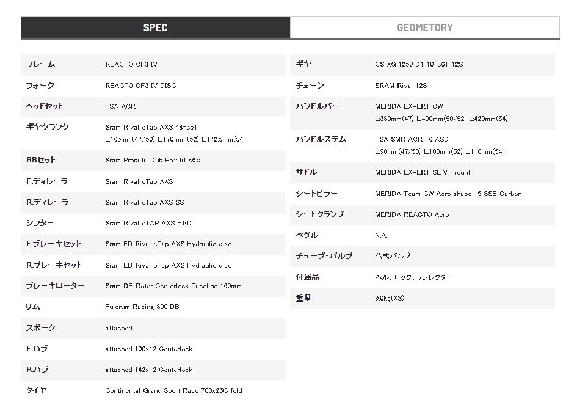Select FSA ACR headset value
Screen dimensions: 577x405
coord(120,106)
